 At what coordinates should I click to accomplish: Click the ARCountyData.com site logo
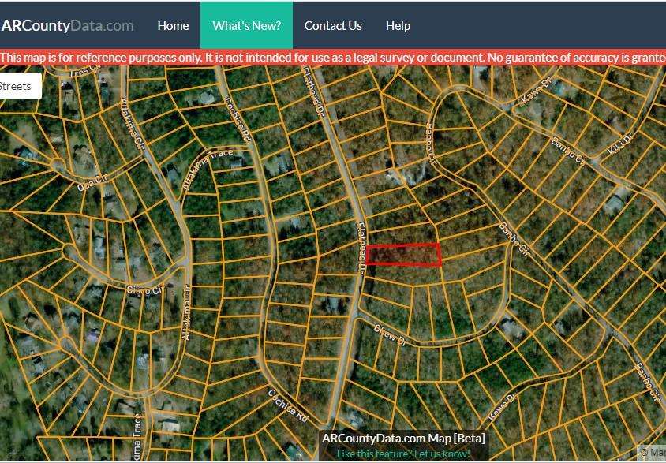[x=67, y=25]
